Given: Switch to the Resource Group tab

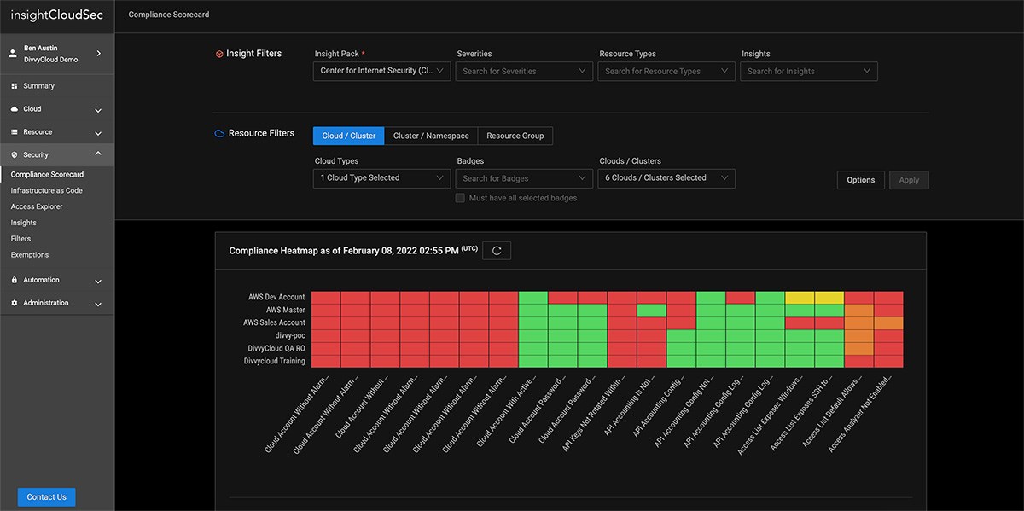Looking at the screenshot, I should [x=515, y=136].
